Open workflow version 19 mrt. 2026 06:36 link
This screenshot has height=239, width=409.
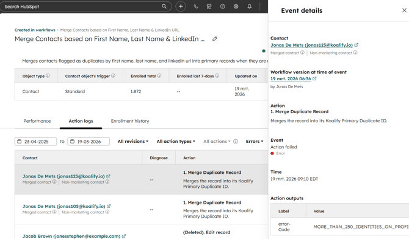pos(291,78)
